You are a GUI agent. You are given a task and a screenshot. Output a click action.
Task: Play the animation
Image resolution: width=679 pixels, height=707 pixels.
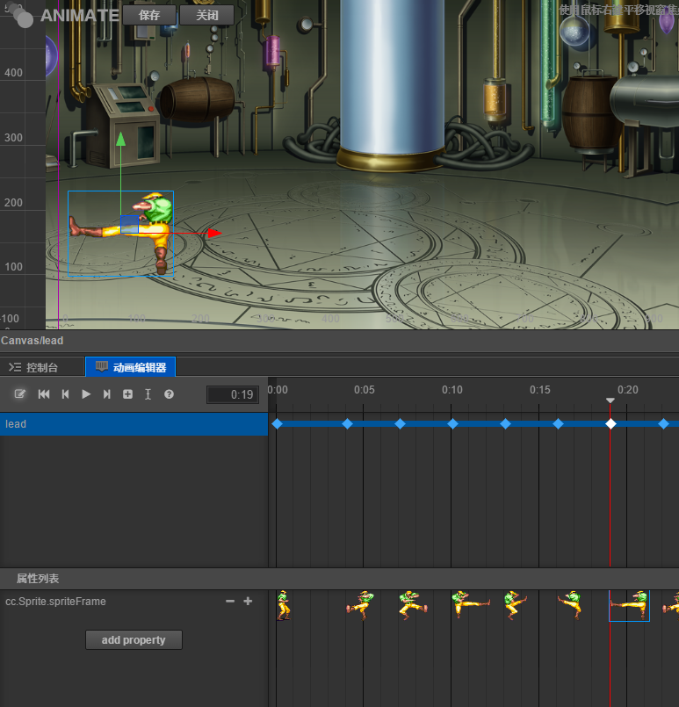click(x=86, y=394)
